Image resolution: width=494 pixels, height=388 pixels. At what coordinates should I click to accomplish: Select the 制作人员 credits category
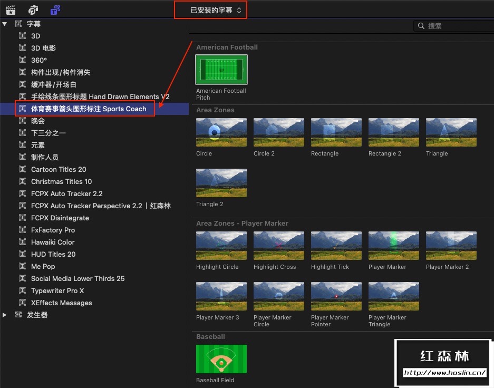pos(45,157)
